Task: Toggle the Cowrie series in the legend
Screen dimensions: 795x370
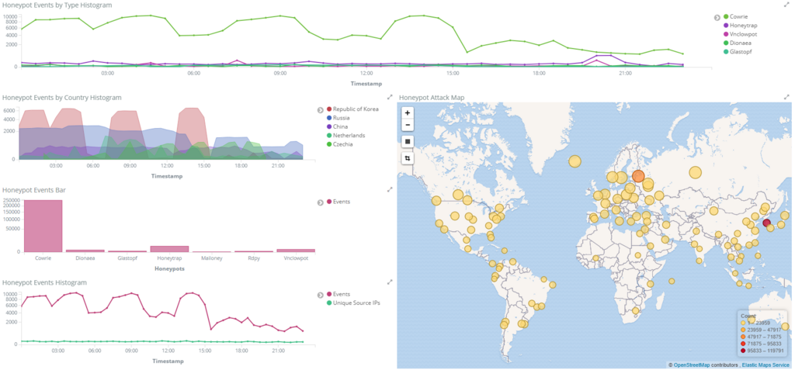Action: pyautogui.click(x=734, y=17)
